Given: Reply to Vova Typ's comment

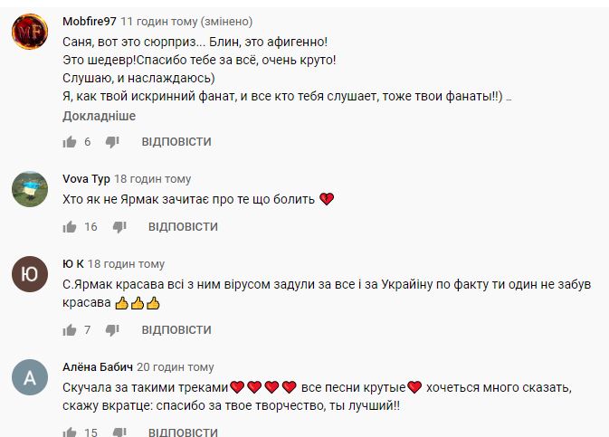Looking at the screenshot, I should click(183, 226).
